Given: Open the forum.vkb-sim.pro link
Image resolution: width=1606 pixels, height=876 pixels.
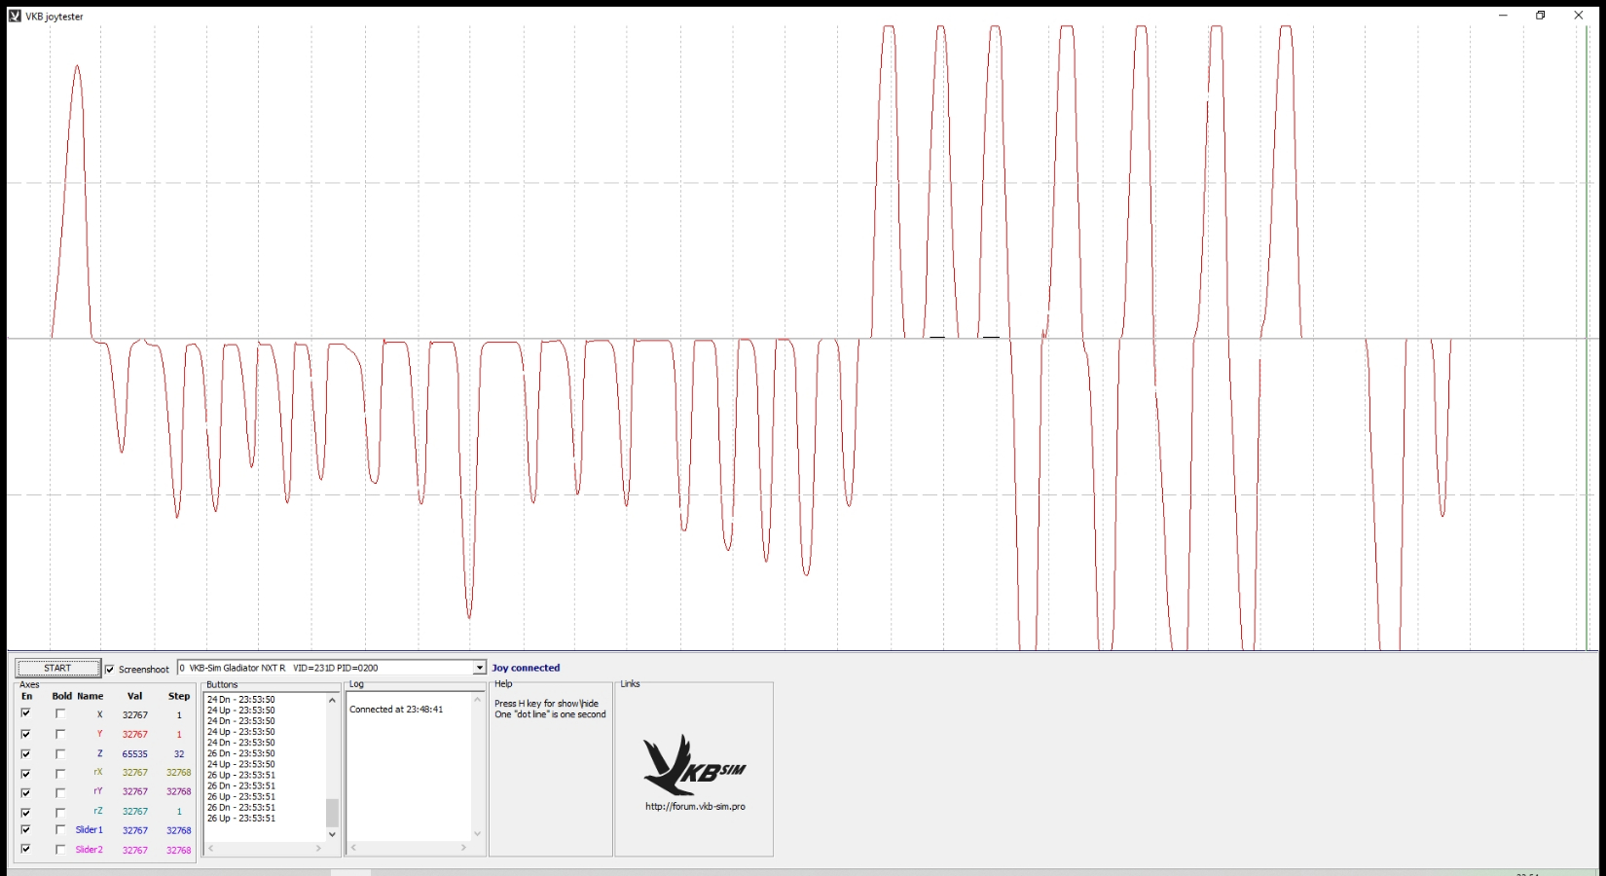Looking at the screenshot, I should tap(695, 807).
